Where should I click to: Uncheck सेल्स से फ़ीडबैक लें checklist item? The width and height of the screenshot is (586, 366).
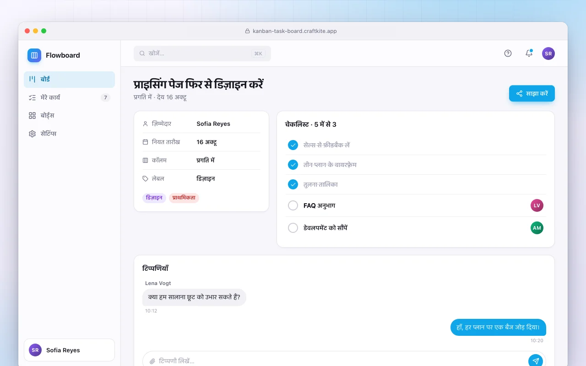coord(293,145)
